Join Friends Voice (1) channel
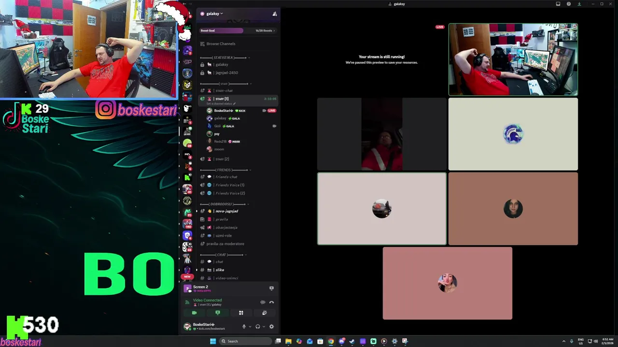Image resolution: width=618 pixels, height=347 pixels. click(x=238, y=185)
